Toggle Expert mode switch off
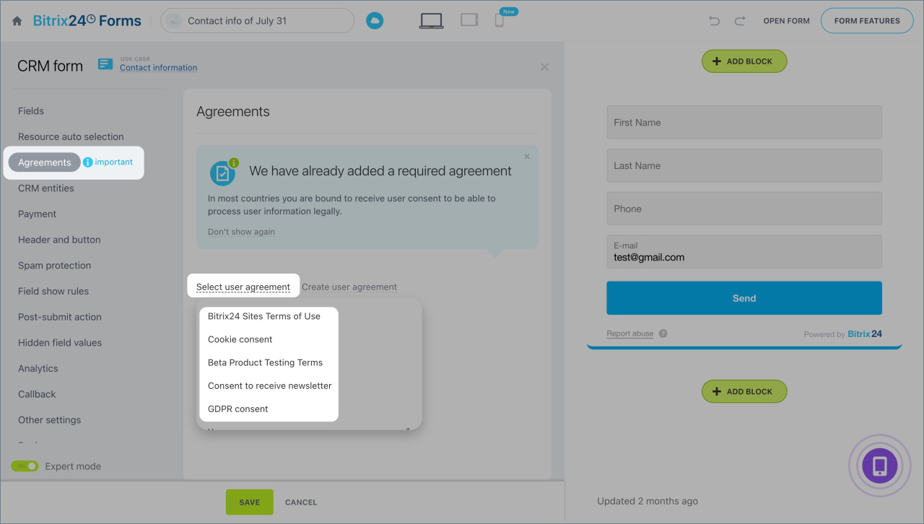 [x=25, y=466]
